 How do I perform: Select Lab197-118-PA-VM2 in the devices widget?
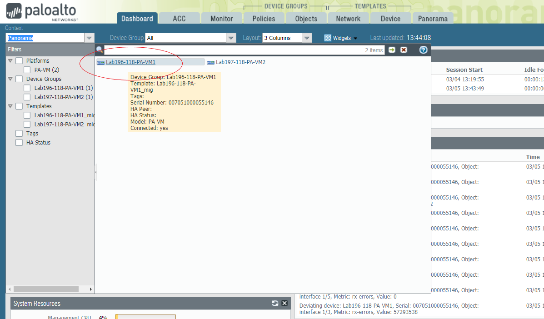240,62
